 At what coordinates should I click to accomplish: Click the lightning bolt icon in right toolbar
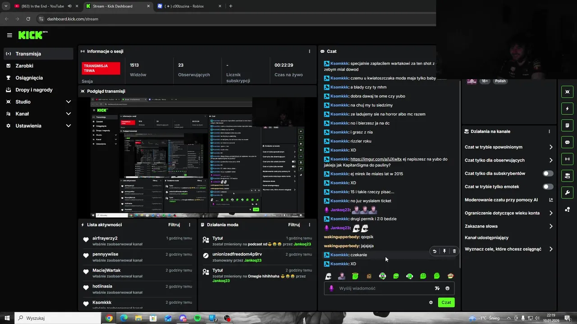[567, 108]
